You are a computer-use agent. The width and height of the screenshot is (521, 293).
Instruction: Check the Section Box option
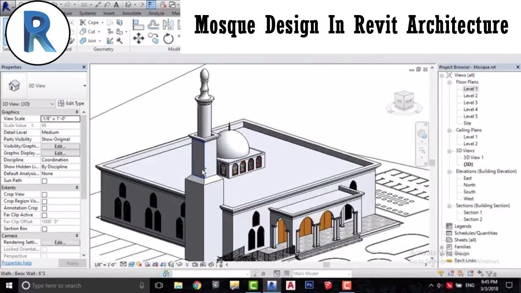(x=45, y=229)
